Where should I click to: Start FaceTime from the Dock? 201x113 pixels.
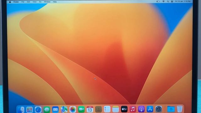click(81, 110)
